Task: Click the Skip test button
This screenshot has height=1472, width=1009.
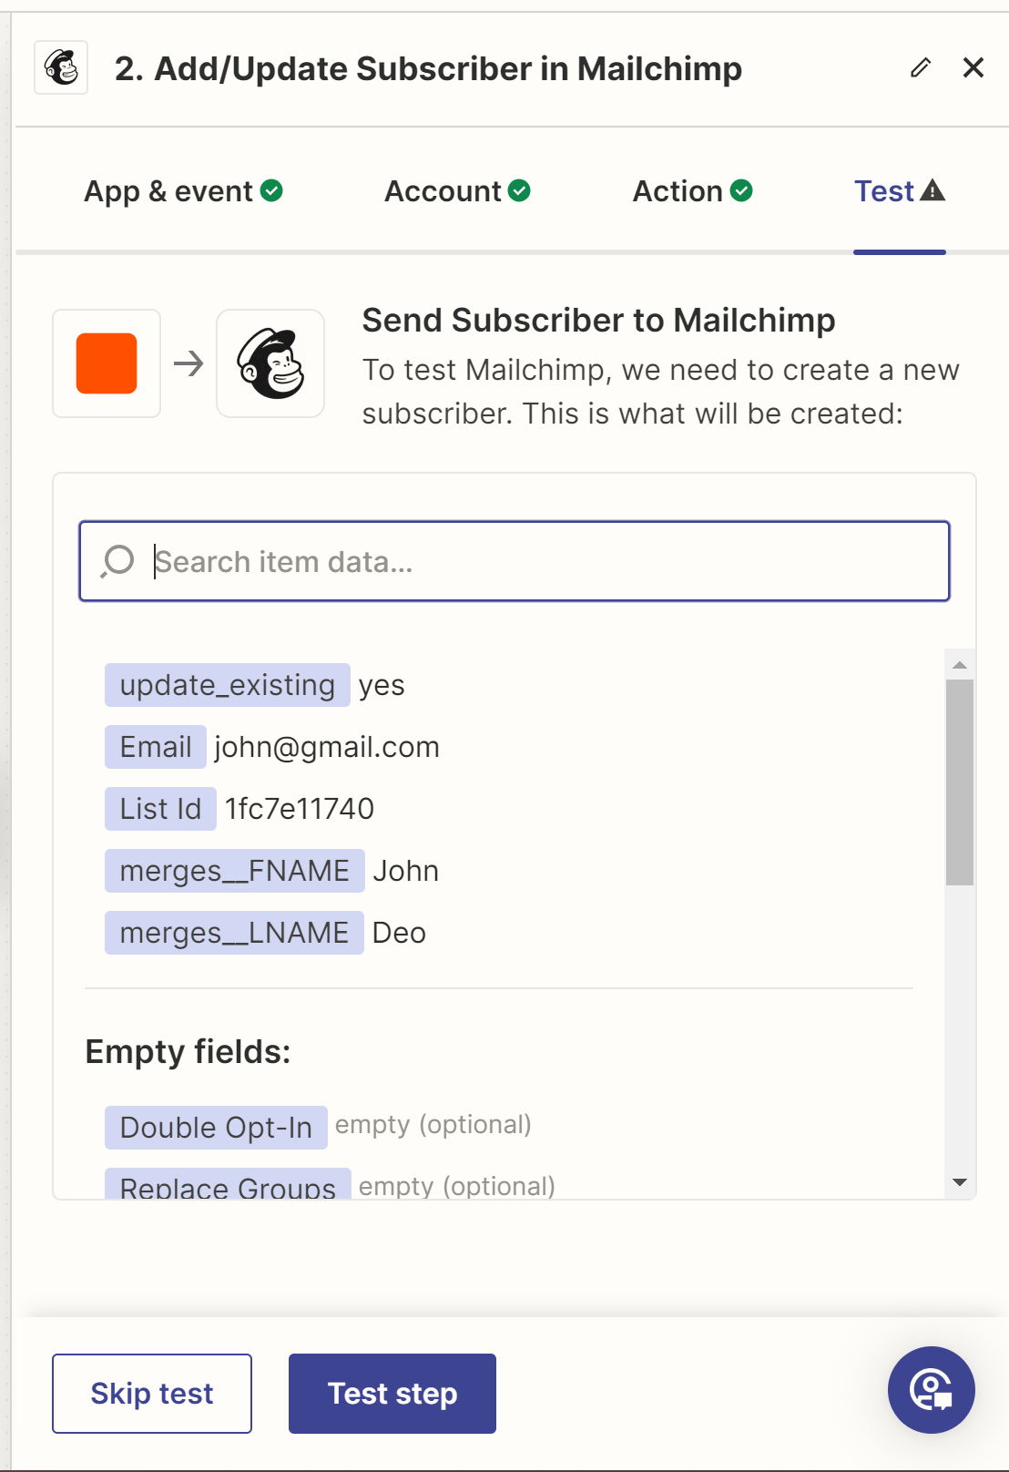Action: (152, 1394)
